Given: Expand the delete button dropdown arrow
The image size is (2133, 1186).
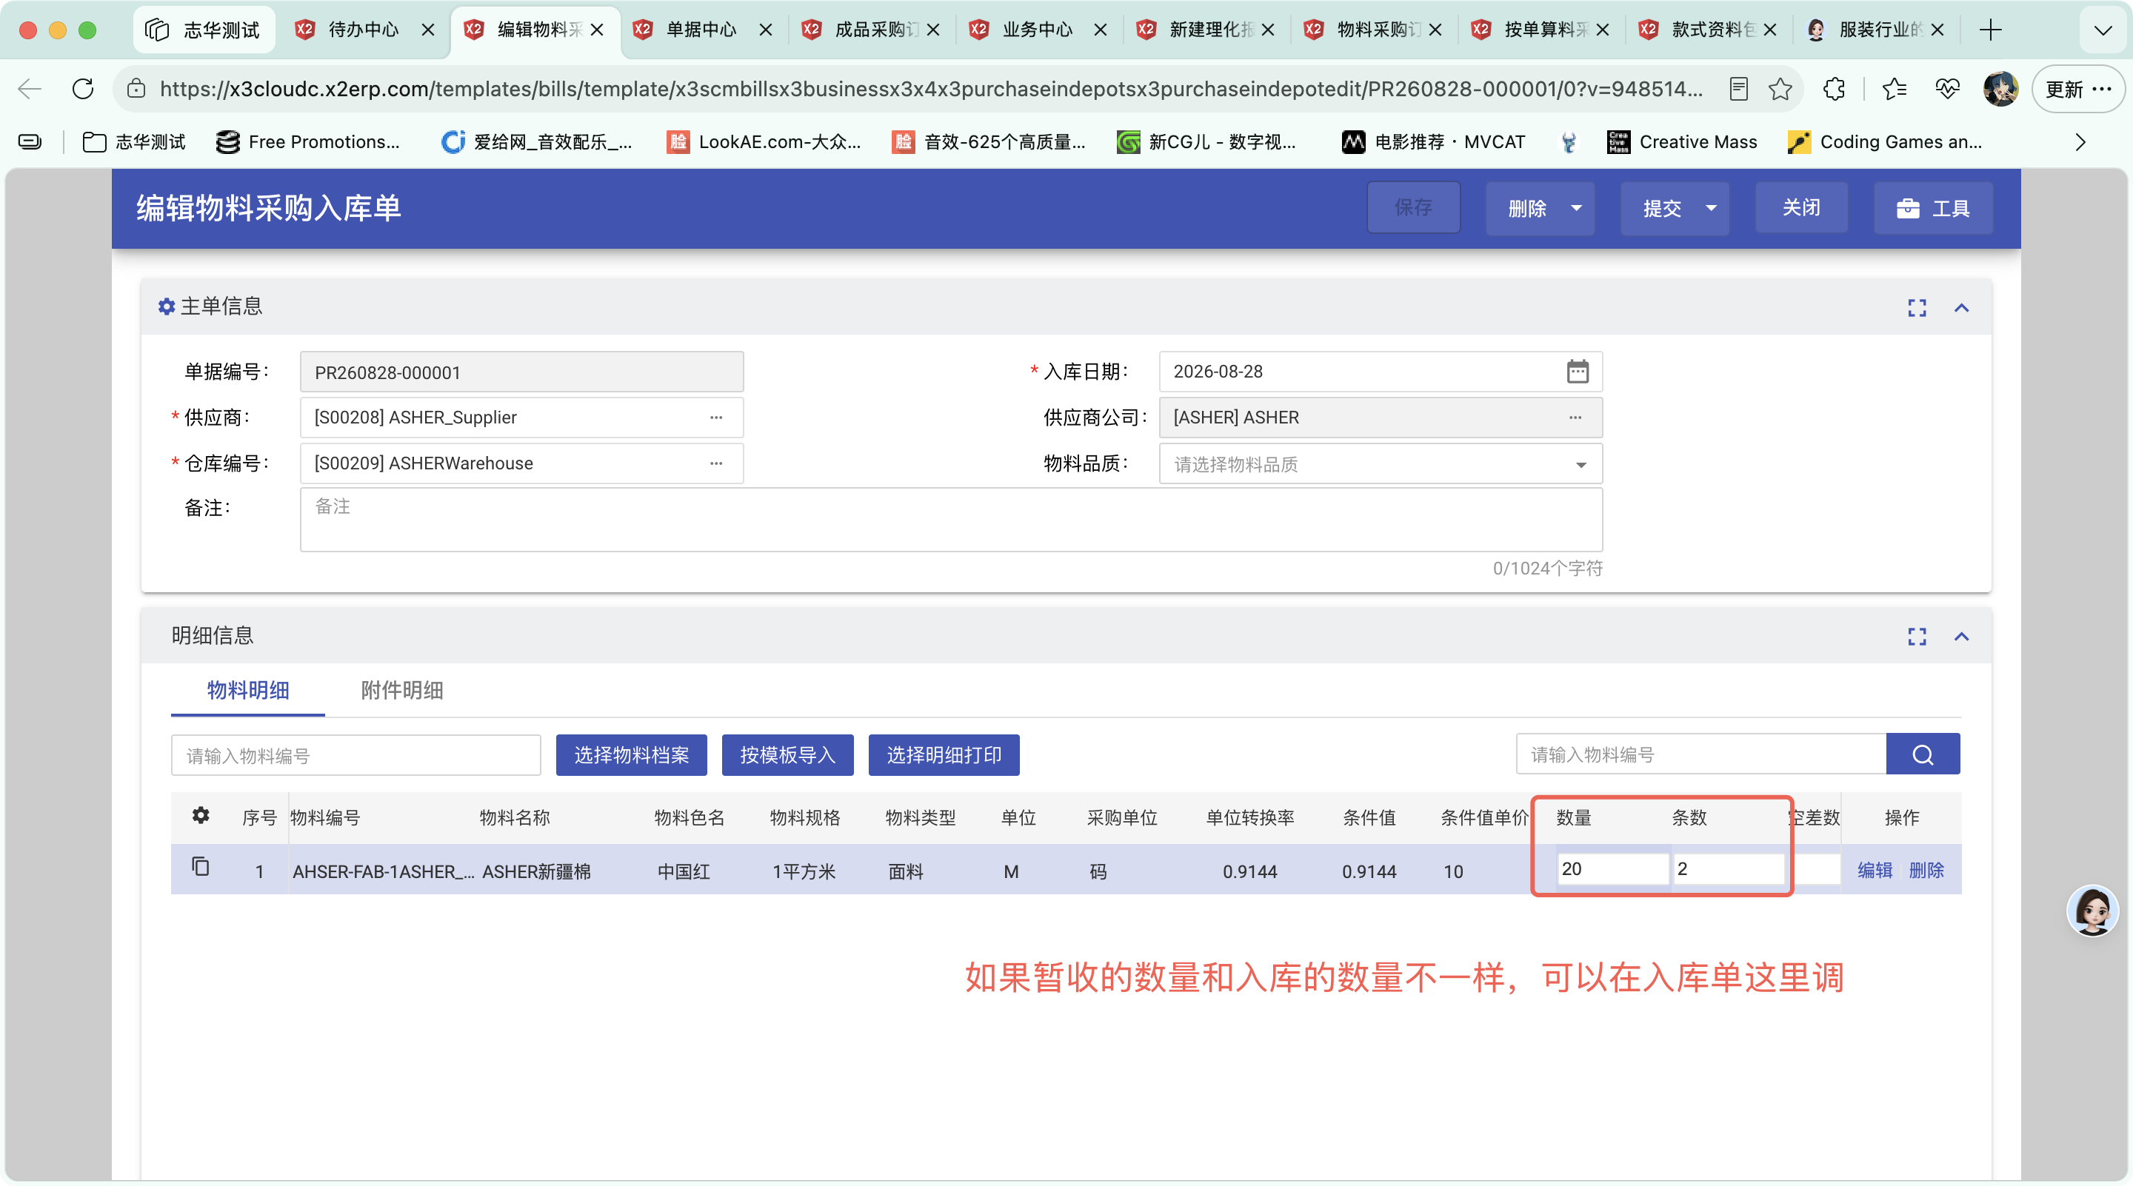Looking at the screenshot, I should (1576, 209).
